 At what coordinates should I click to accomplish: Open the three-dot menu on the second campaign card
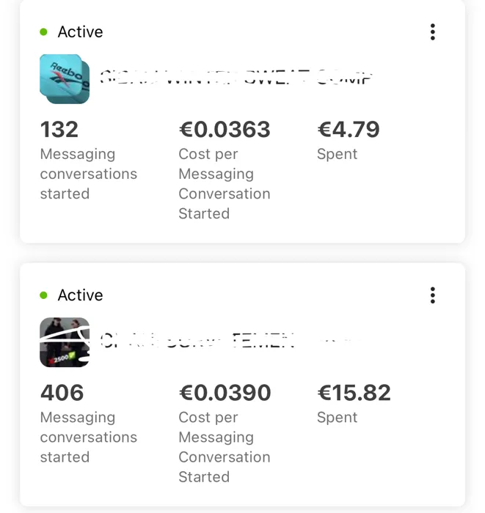click(433, 295)
